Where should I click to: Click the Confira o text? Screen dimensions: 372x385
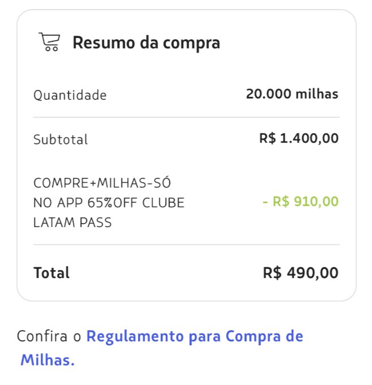49,336
